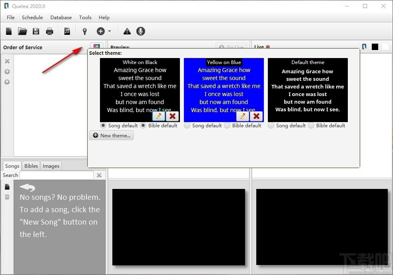Viewport: 393px width, 275px height.
Task: Click the song Search input field
Action: coord(57,175)
